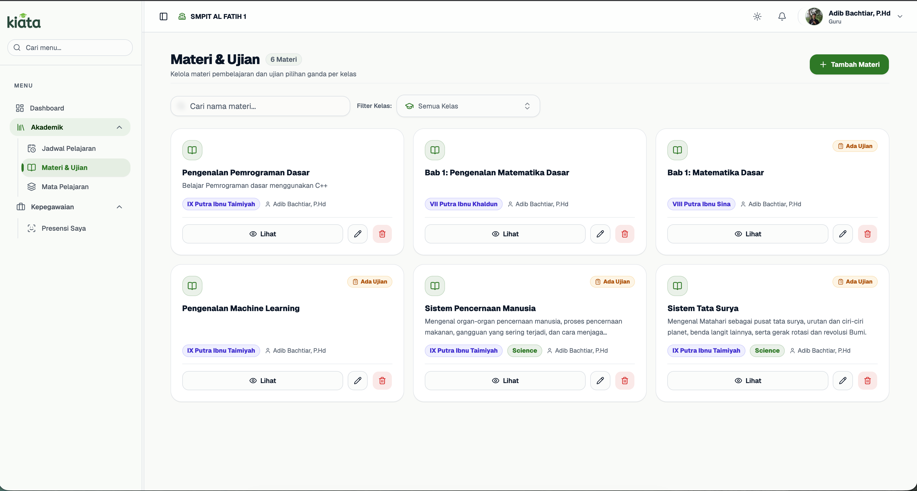
Task: Open the Semua Kelas filter dropdown
Action: point(468,106)
